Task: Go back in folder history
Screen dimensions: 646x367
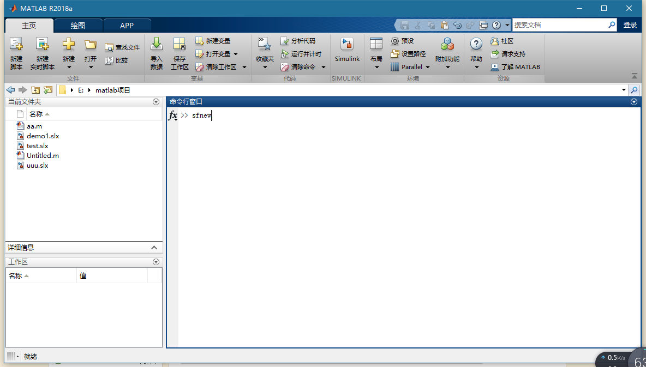Action: click(11, 90)
